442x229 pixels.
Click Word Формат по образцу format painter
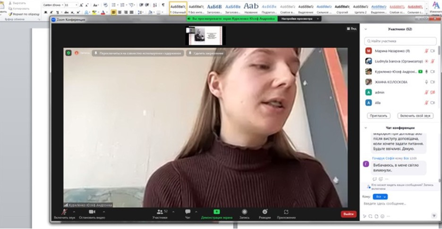(24, 14)
